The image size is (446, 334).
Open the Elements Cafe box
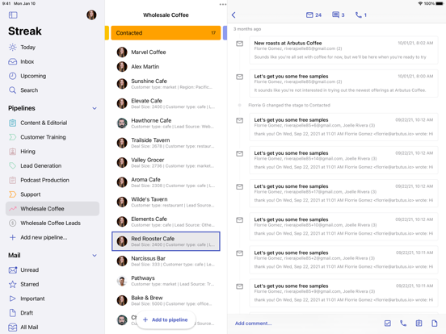point(166,222)
